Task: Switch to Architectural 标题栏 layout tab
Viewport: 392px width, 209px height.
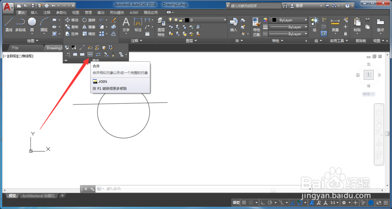Action: (x=38, y=196)
